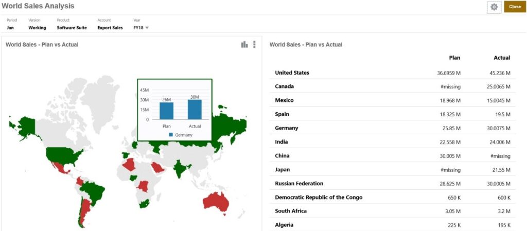527x231 pixels.
Task: Select the Russian Federation row label
Action: 299,184
